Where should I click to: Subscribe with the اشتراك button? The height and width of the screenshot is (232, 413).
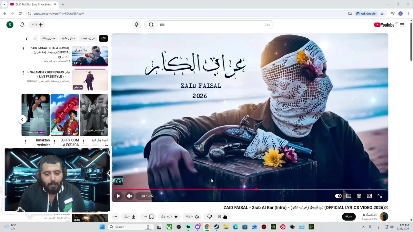pos(349,217)
